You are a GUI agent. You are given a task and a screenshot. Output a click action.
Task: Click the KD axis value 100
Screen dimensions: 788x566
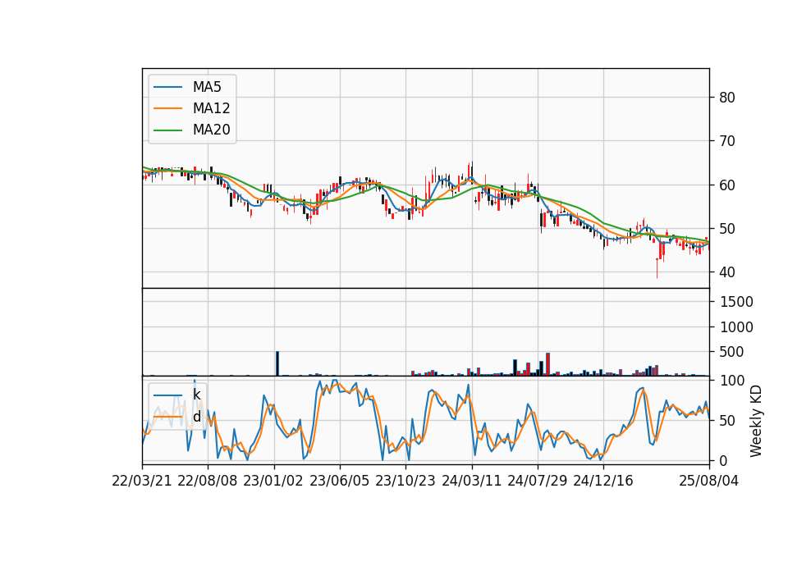(x=731, y=381)
